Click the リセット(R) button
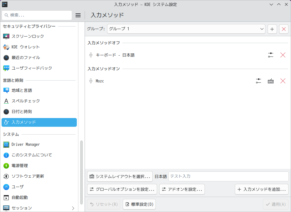Viewport: 291px width, 212px height. [104, 205]
